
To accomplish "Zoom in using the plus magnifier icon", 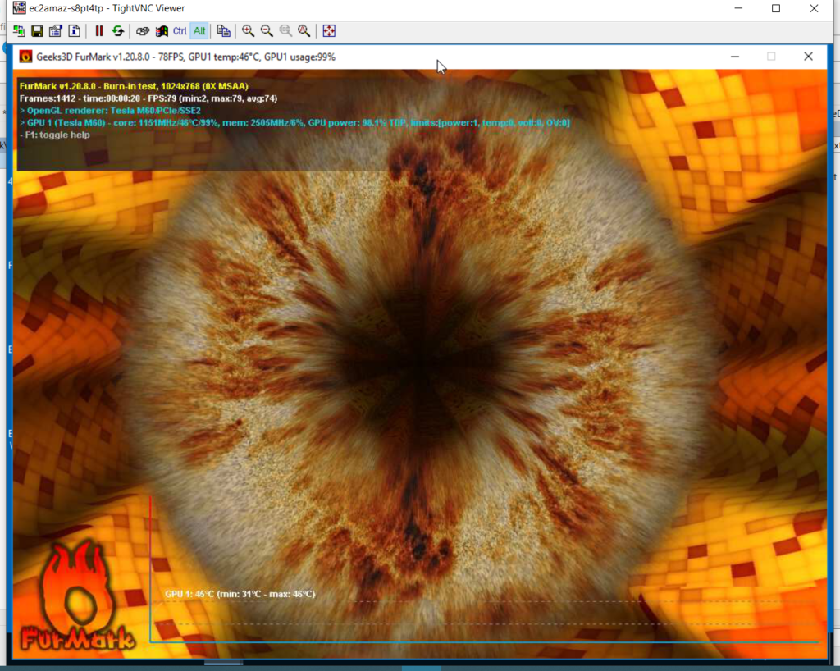I will (x=248, y=31).
